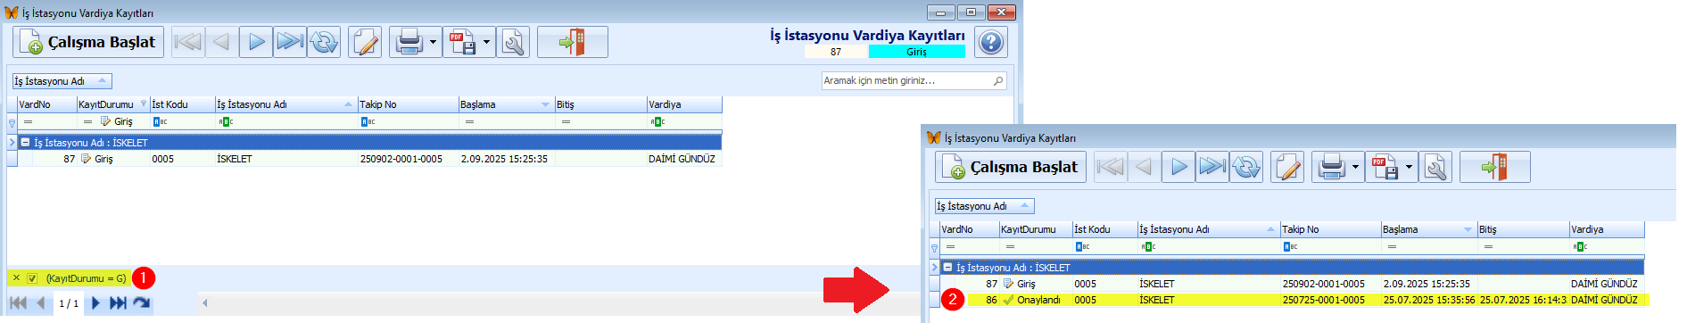Screen dimensions: 1687x323
Task: Open printer dropdown arrow in right window
Action: 1355,167
